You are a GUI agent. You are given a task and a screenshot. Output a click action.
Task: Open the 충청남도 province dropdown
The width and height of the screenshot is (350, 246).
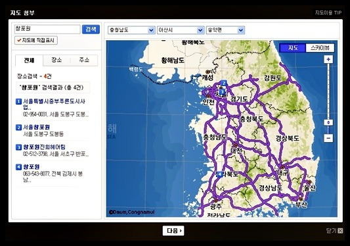click(x=131, y=30)
